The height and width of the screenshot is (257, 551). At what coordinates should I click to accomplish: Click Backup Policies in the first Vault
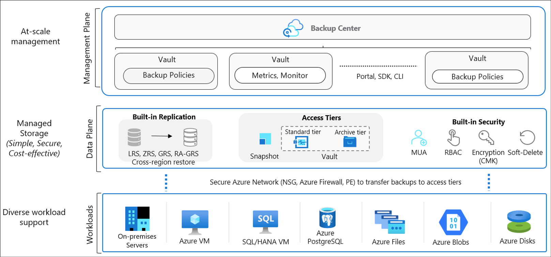pos(169,75)
